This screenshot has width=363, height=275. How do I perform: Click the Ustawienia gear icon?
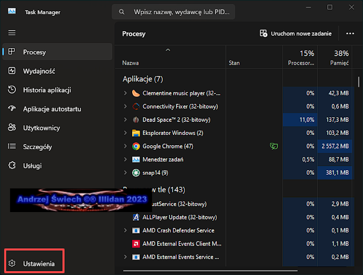12,263
